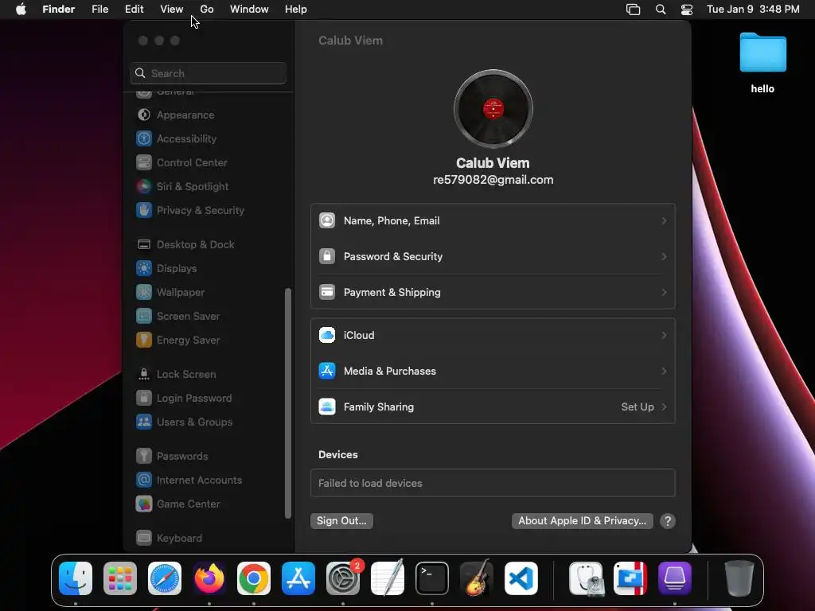
Task: Click the Name, Phone, Email label
Action: pyautogui.click(x=392, y=221)
